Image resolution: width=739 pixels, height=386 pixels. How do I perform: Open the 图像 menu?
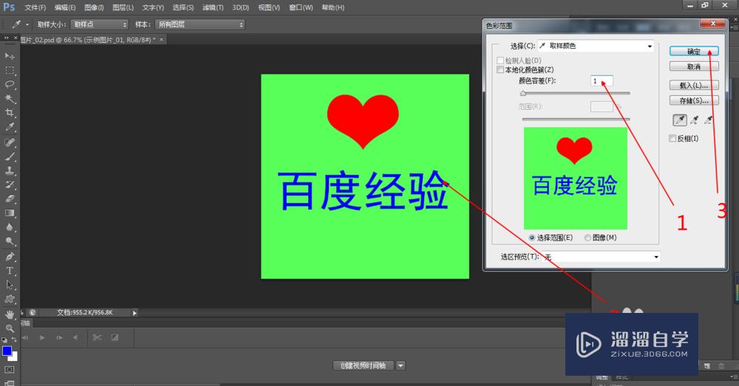[95, 7]
